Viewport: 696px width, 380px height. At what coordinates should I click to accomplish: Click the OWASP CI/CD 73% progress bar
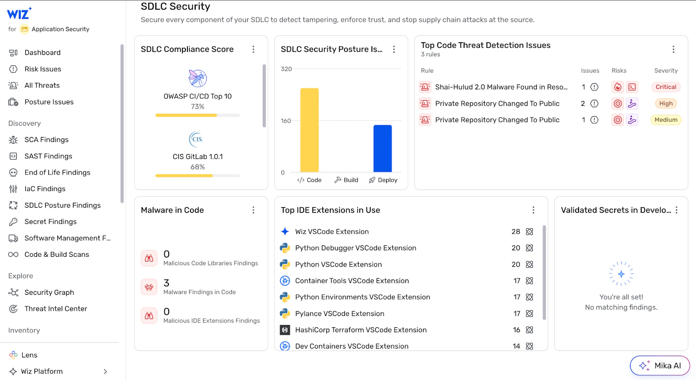tap(197, 115)
